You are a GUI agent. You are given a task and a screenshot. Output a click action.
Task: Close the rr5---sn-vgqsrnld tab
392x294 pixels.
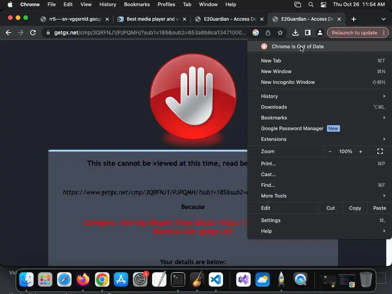click(x=107, y=19)
